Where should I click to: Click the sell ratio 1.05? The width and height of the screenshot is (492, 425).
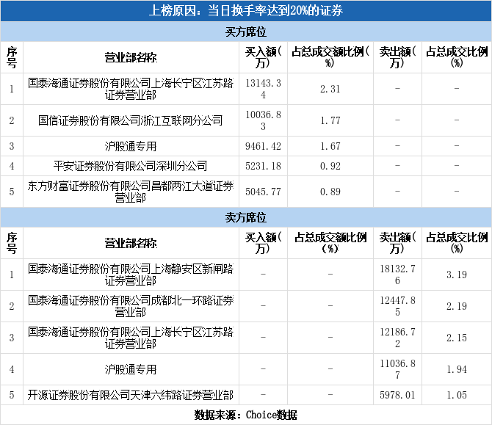(457, 395)
